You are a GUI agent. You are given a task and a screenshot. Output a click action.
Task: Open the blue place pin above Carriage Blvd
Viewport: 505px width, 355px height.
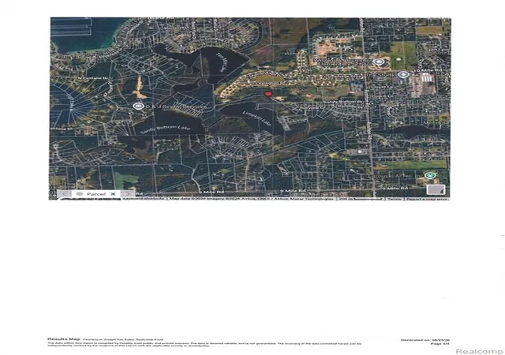378,62
